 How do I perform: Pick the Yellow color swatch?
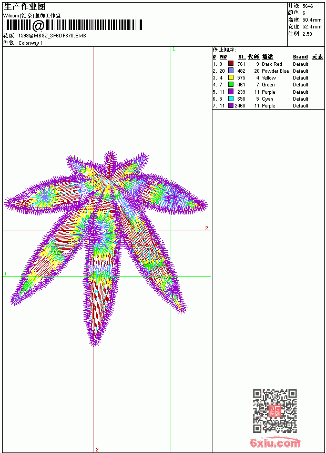click(x=231, y=77)
